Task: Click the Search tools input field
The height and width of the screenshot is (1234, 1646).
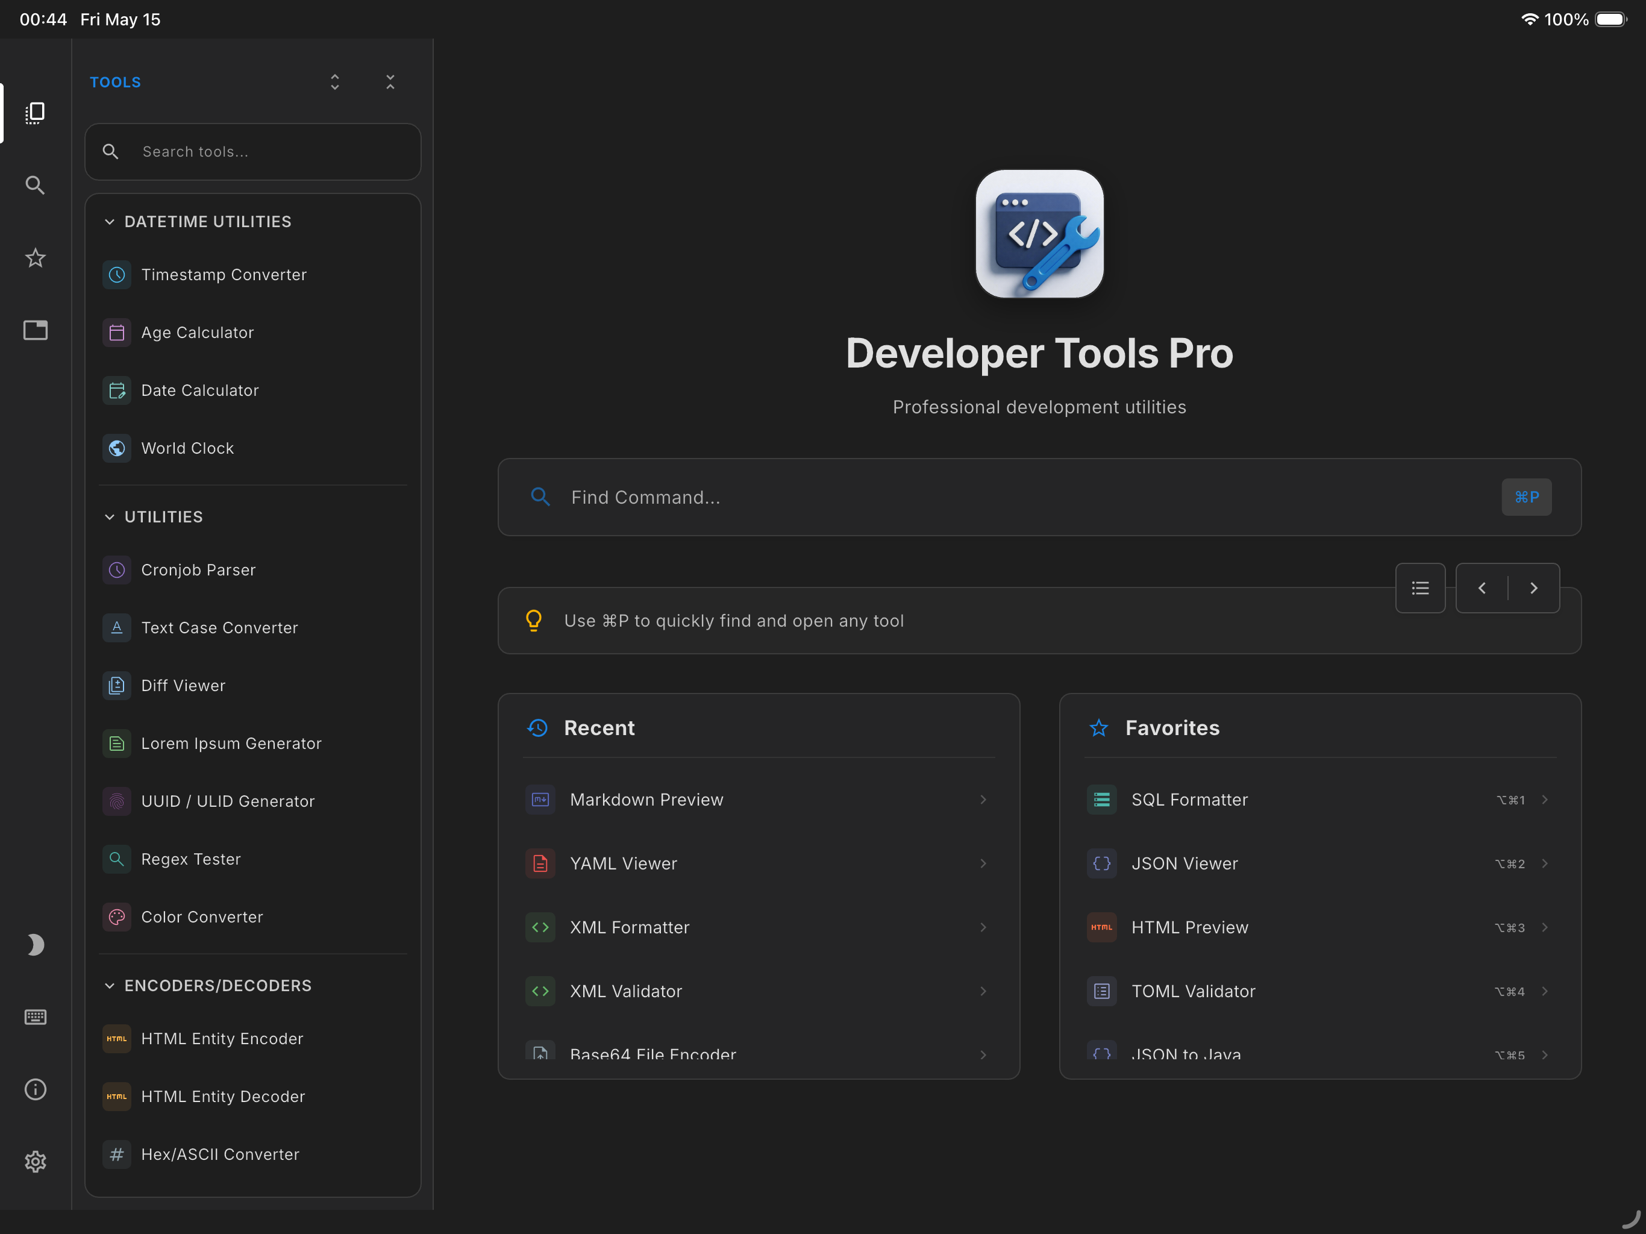Action: click(253, 152)
